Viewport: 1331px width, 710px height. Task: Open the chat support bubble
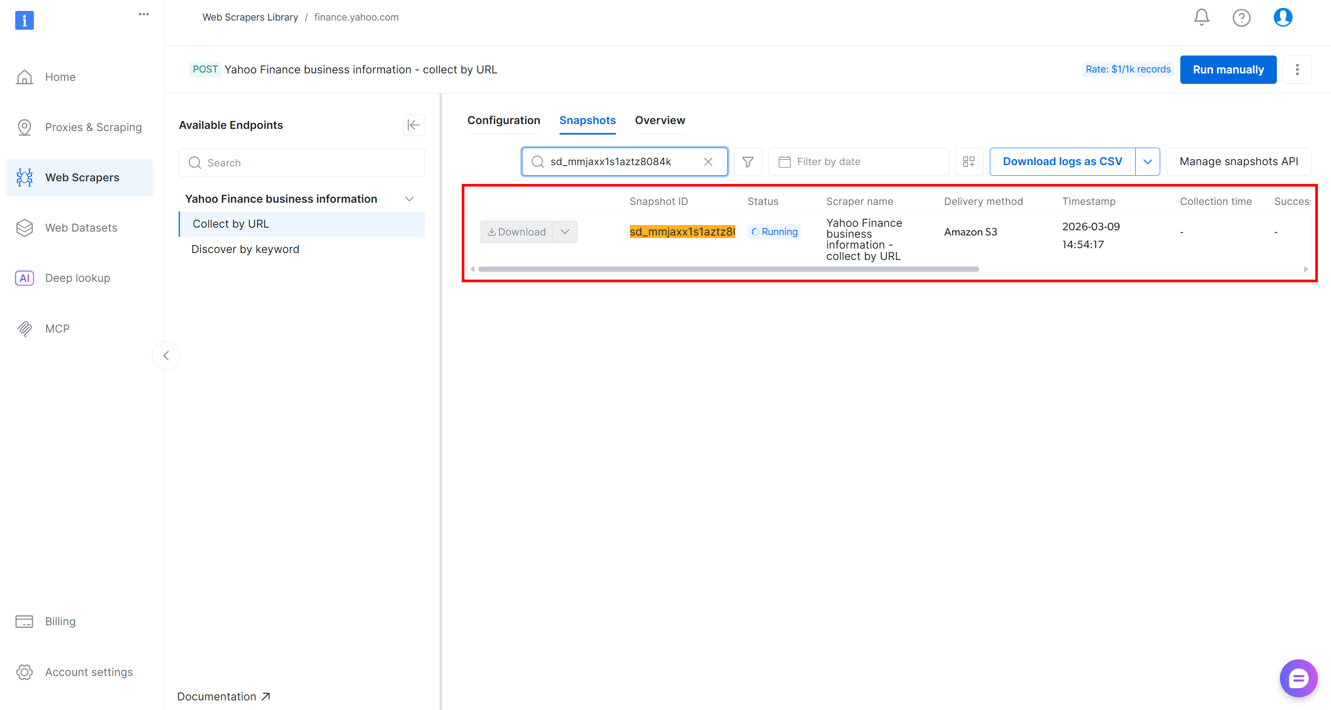point(1298,678)
